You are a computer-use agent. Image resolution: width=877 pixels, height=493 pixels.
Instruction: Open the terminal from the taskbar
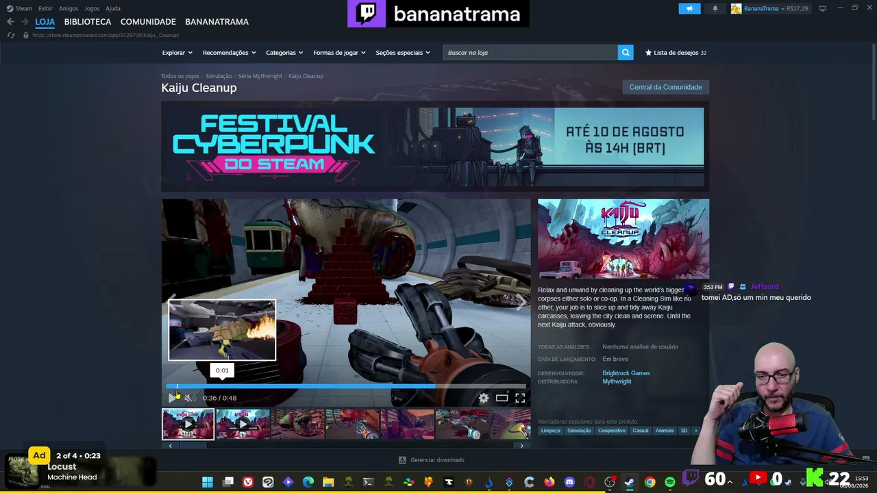369,482
